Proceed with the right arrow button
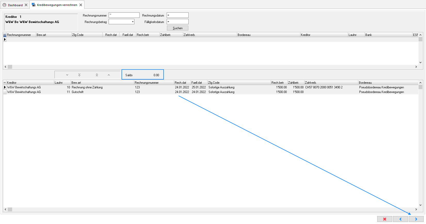The height and width of the screenshot is (224, 426). (x=416, y=219)
